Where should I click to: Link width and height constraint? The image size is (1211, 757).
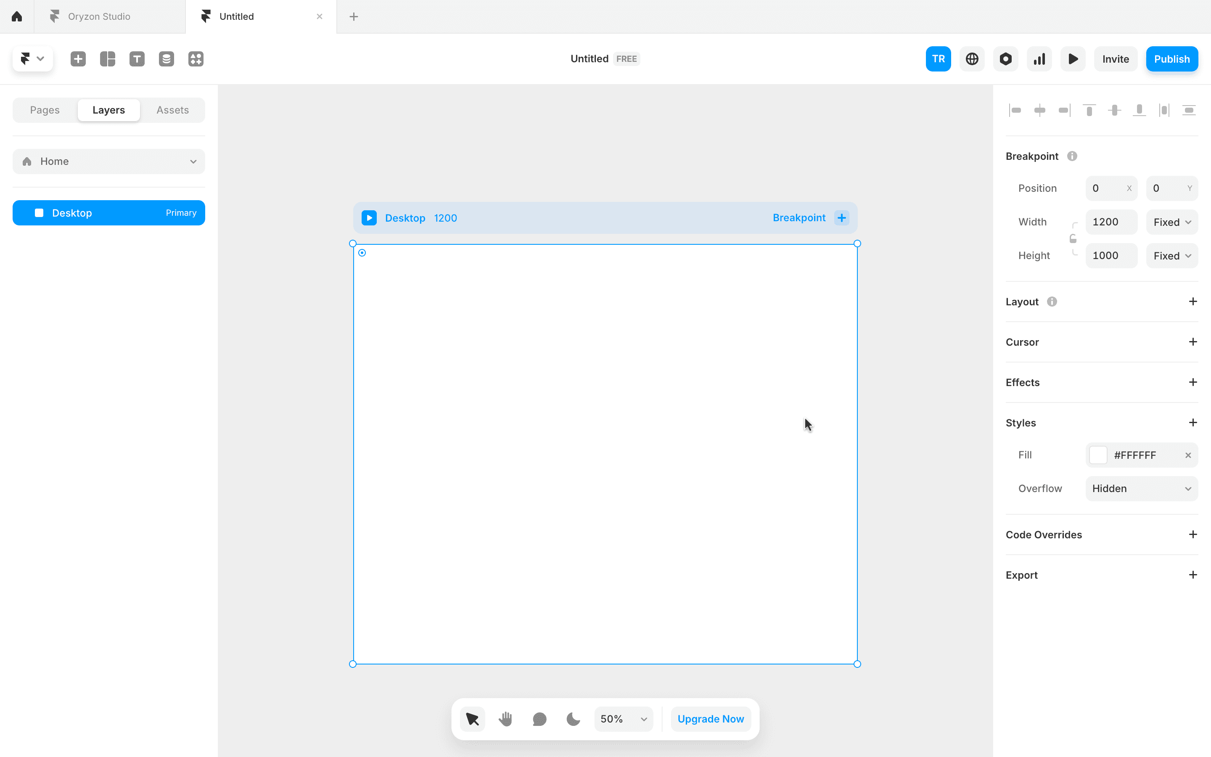tap(1073, 238)
